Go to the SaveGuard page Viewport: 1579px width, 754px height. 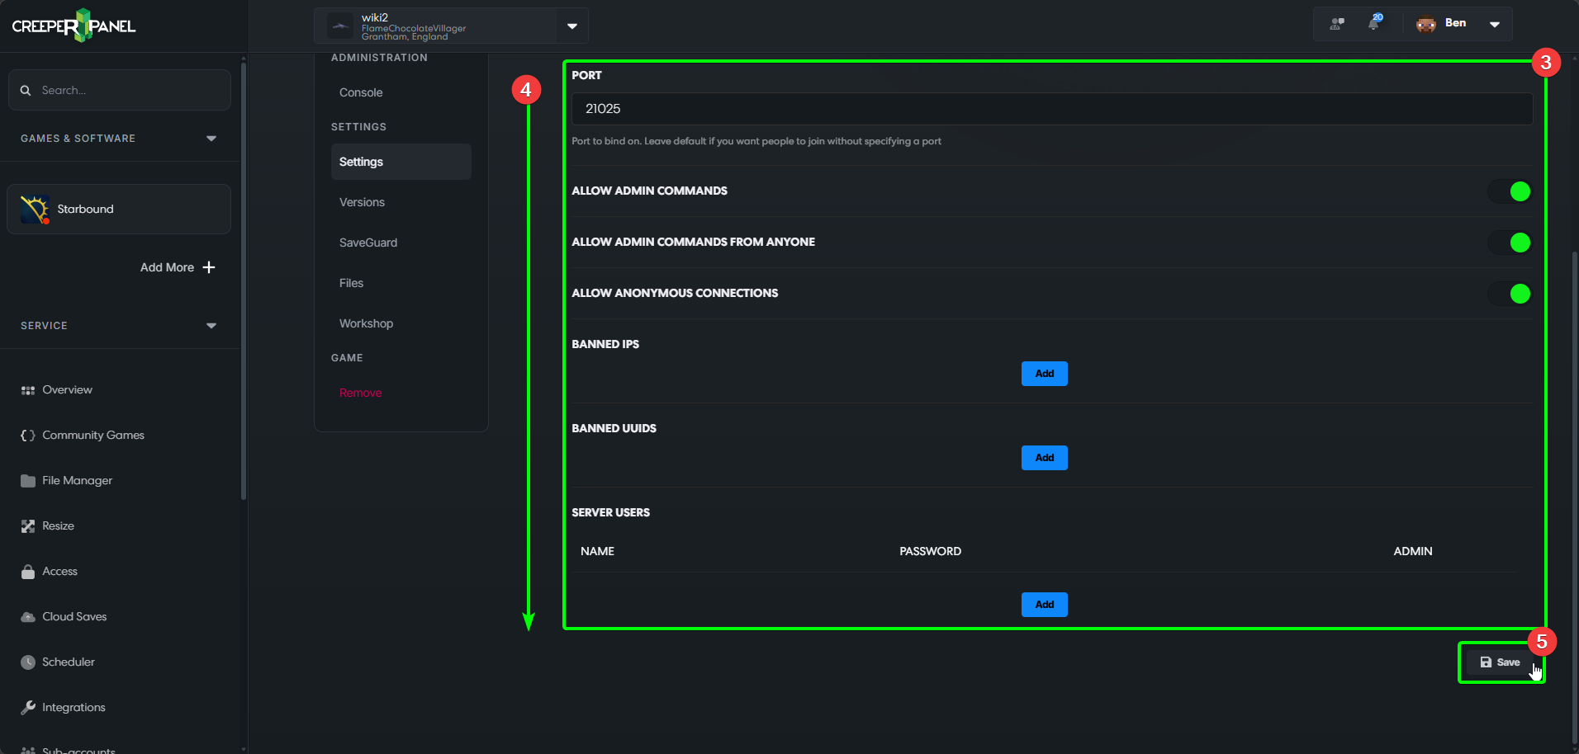point(368,243)
